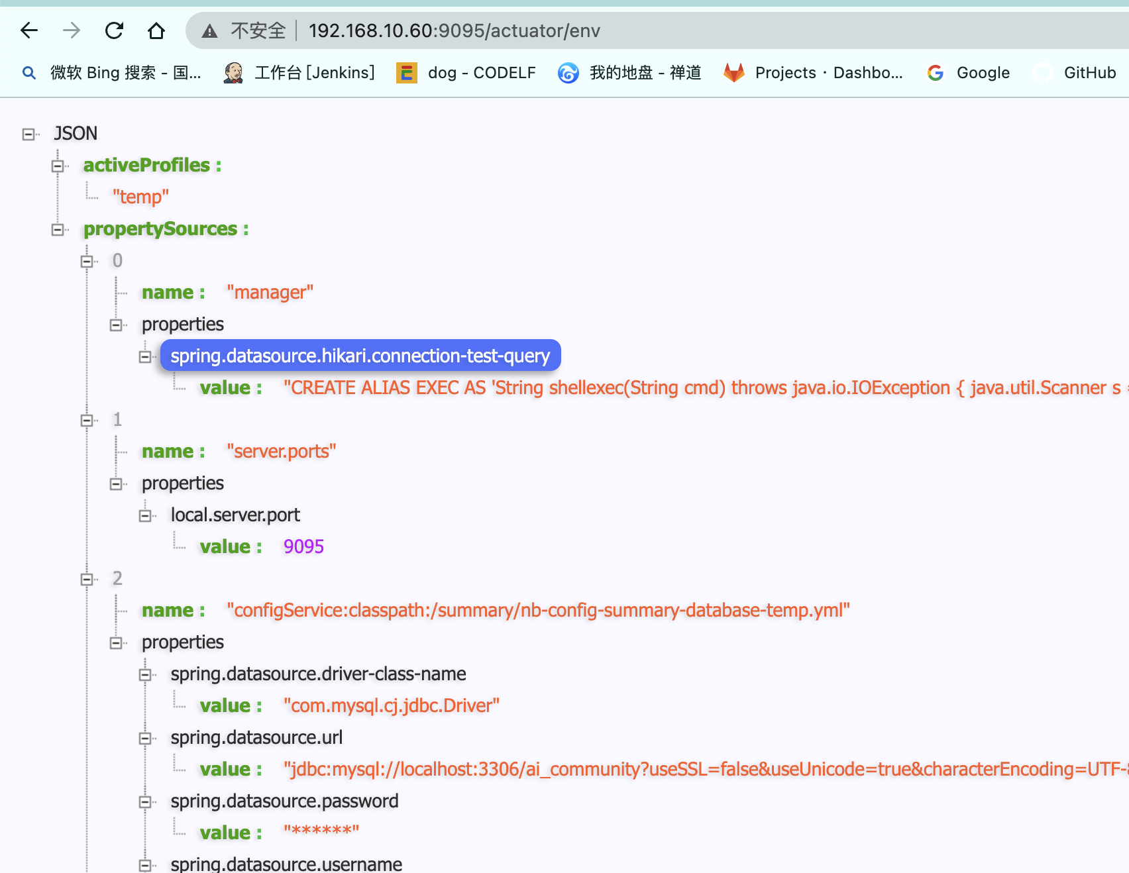The width and height of the screenshot is (1129, 873).
Task: Click the Google G favicon
Action: point(936,73)
